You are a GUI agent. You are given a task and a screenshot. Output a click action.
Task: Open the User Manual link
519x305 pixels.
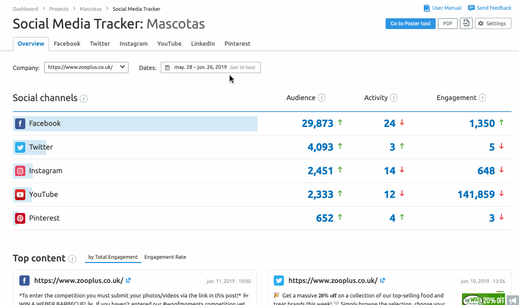tap(443, 8)
